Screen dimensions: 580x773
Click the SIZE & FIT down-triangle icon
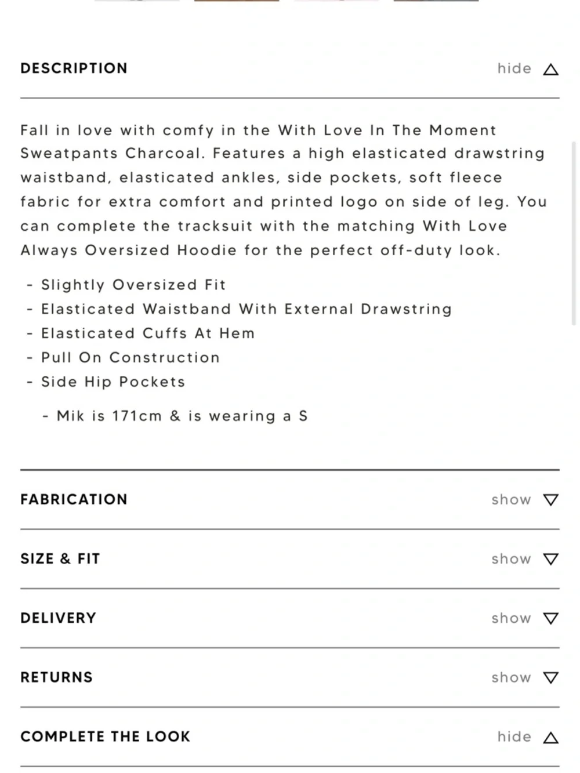[550, 559]
